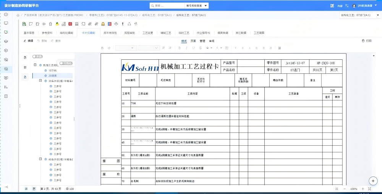
Task: Click the recycle triangle icon in the toolbar
Action: click(x=129, y=24)
